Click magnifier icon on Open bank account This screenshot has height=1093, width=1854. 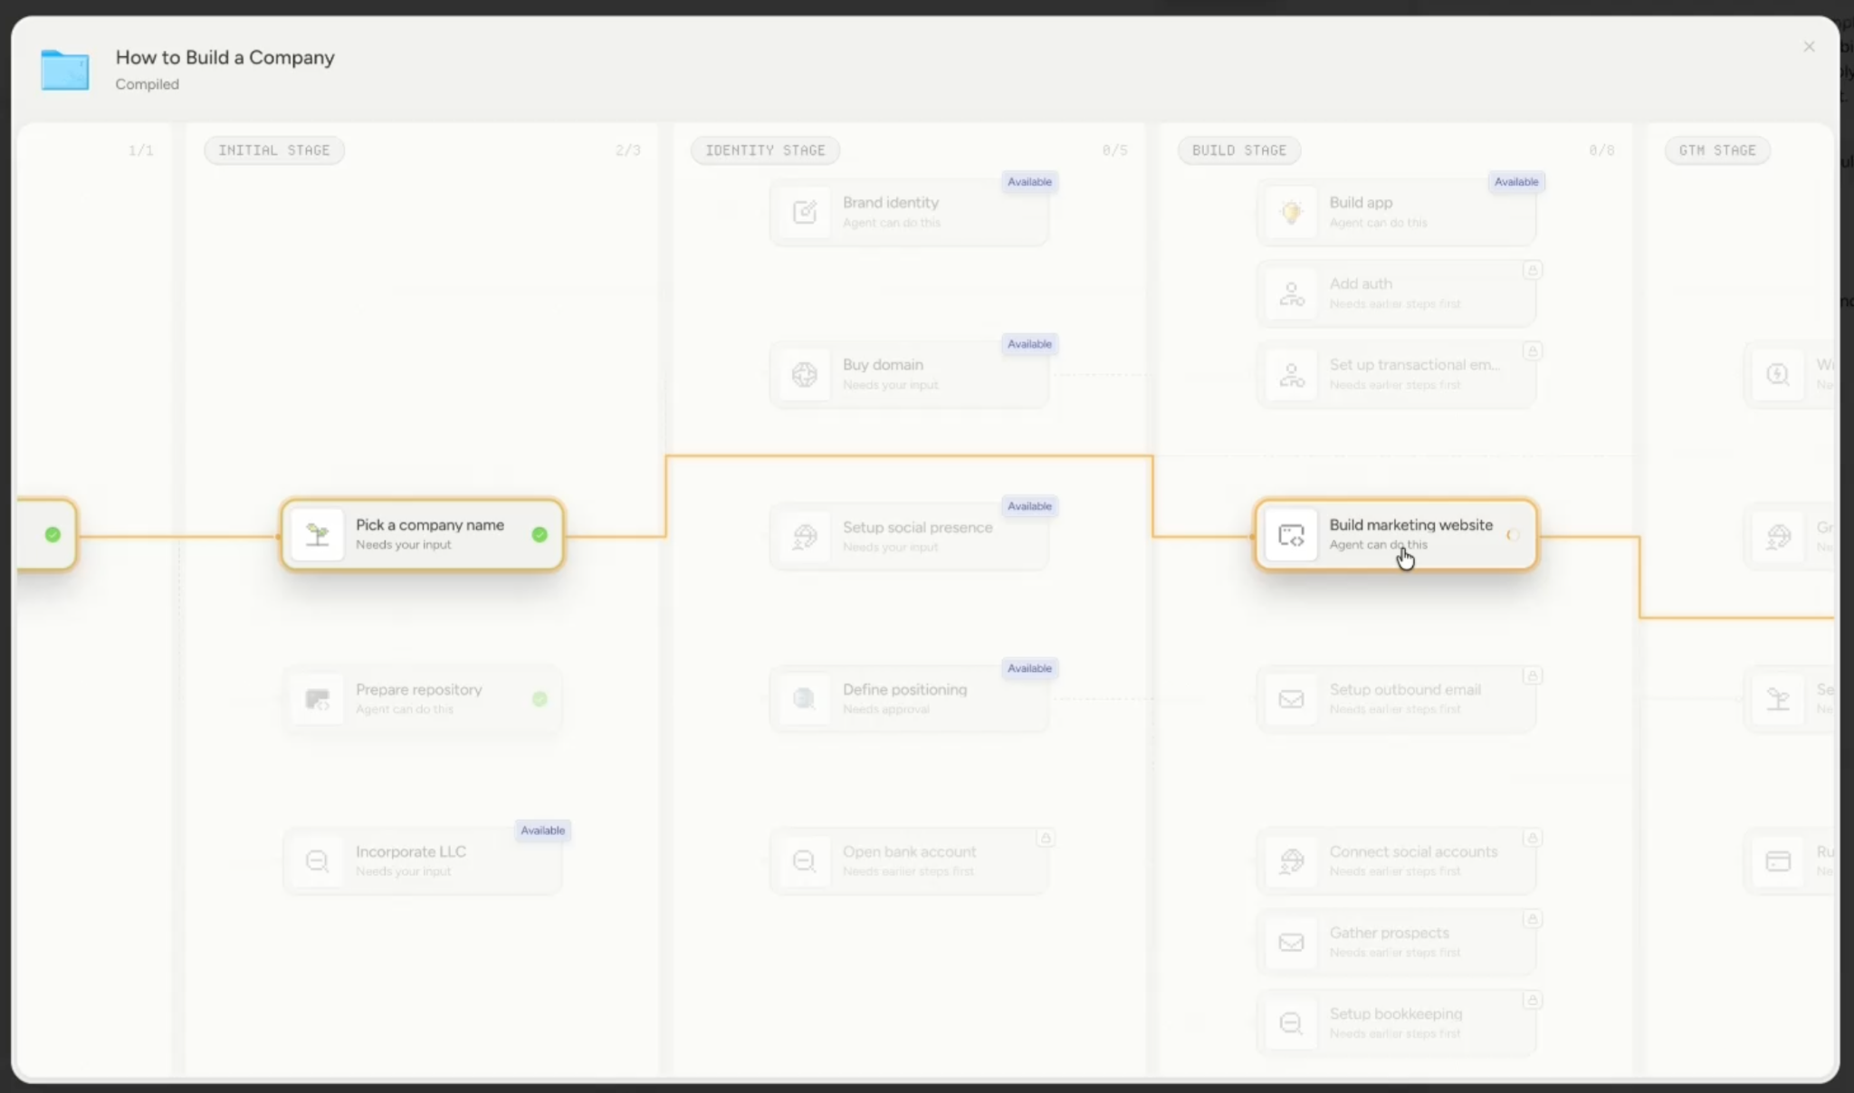805,861
